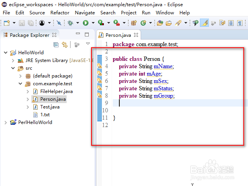Open the Project menu
This screenshot has width=248, height=186.
pyautogui.click(x=129, y=13)
